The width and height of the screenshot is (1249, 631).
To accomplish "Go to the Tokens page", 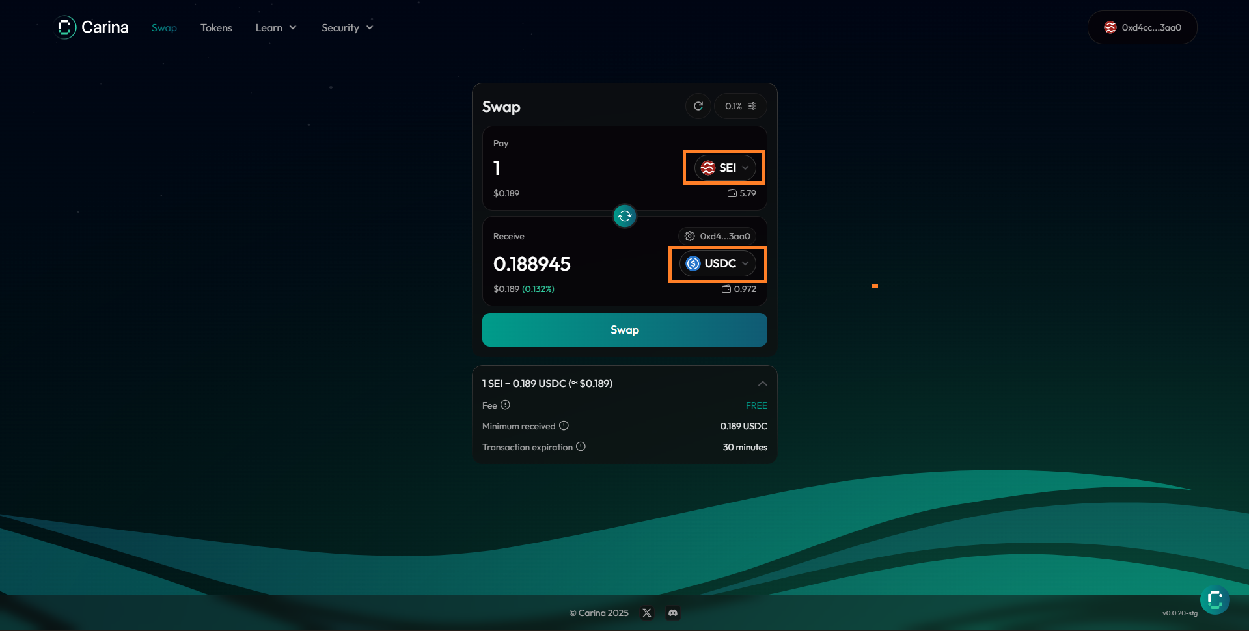I will [x=216, y=27].
